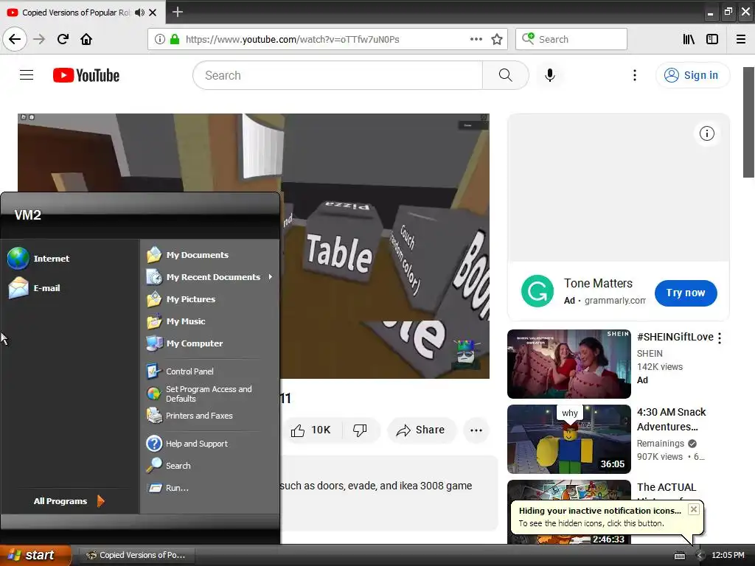Open My Documents in Start menu
The image size is (755, 566).
point(188,254)
